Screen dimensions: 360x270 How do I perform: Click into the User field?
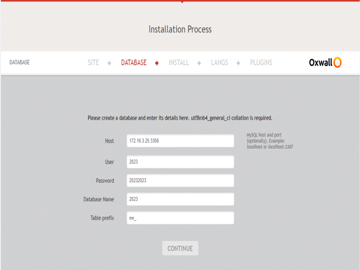180,162
